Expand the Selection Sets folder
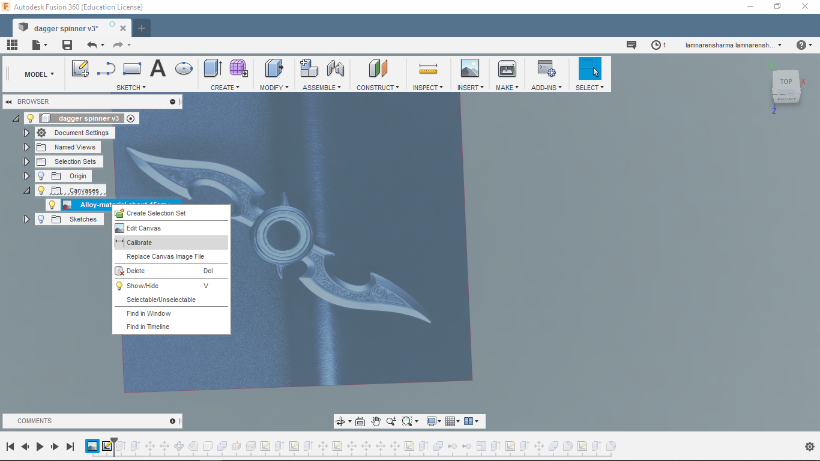 pos(26,161)
